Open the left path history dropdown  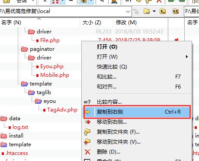(128, 11)
